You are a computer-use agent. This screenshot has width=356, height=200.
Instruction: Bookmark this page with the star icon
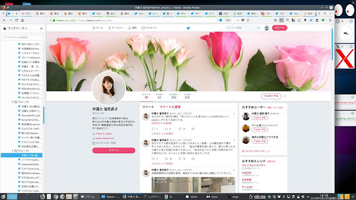(x=248, y=20)
